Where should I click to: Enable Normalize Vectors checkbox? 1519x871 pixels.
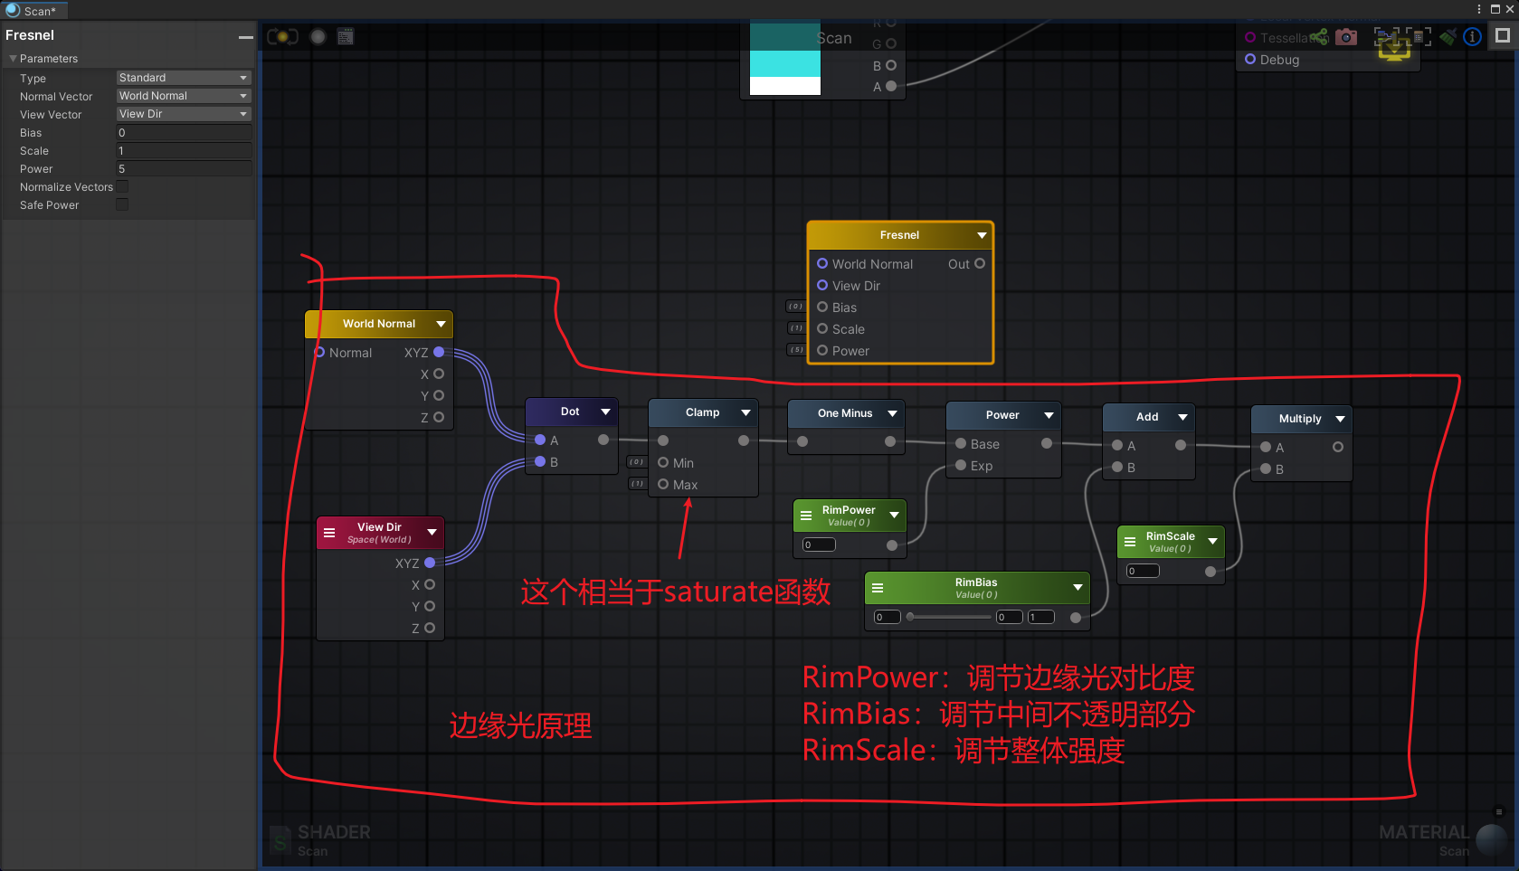click(122, 186)
